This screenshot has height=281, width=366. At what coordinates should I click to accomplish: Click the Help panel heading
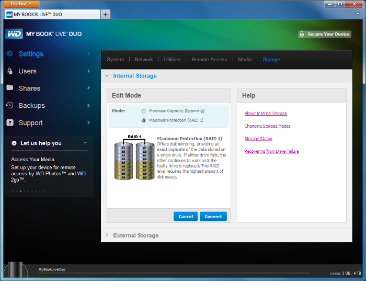(248, 96)
